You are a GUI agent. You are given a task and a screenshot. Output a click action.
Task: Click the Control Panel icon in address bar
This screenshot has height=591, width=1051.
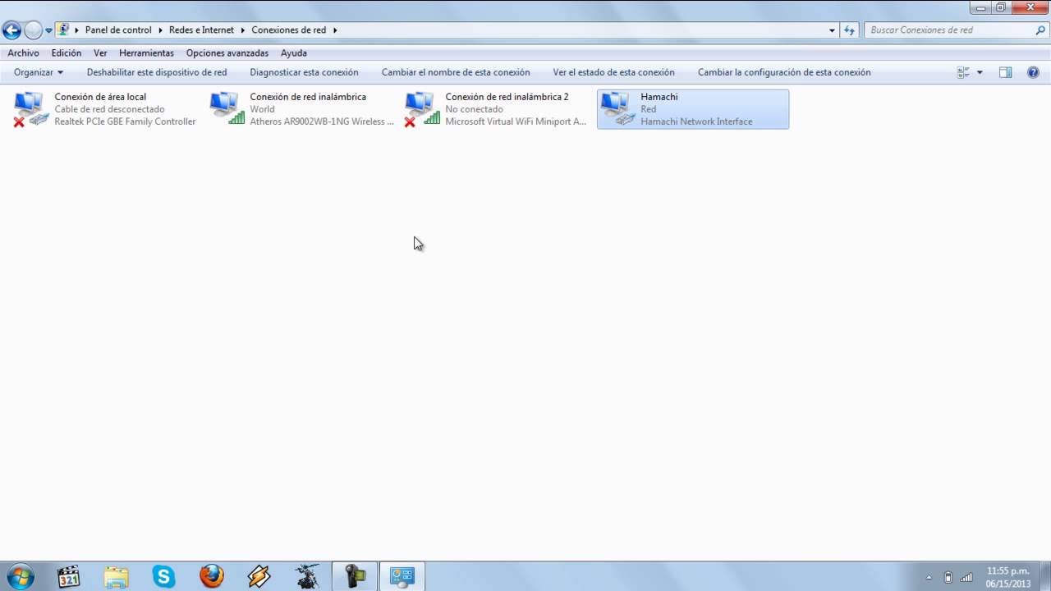pos(63,30)
